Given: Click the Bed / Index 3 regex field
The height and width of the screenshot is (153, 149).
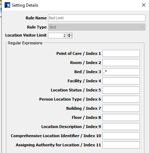Looking at the screenshot, I should click(x=121, y=72).
